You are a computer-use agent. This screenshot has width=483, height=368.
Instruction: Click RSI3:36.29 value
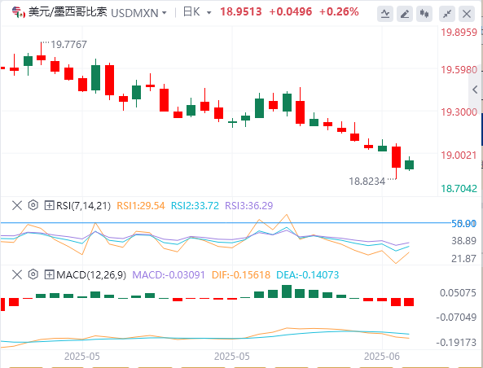tap(249, 206)
